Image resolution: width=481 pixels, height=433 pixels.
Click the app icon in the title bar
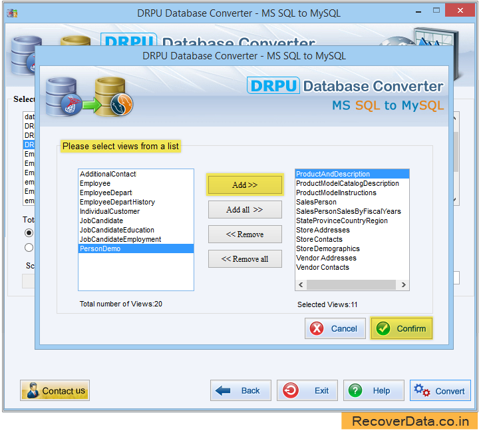[x=12, y=13]
